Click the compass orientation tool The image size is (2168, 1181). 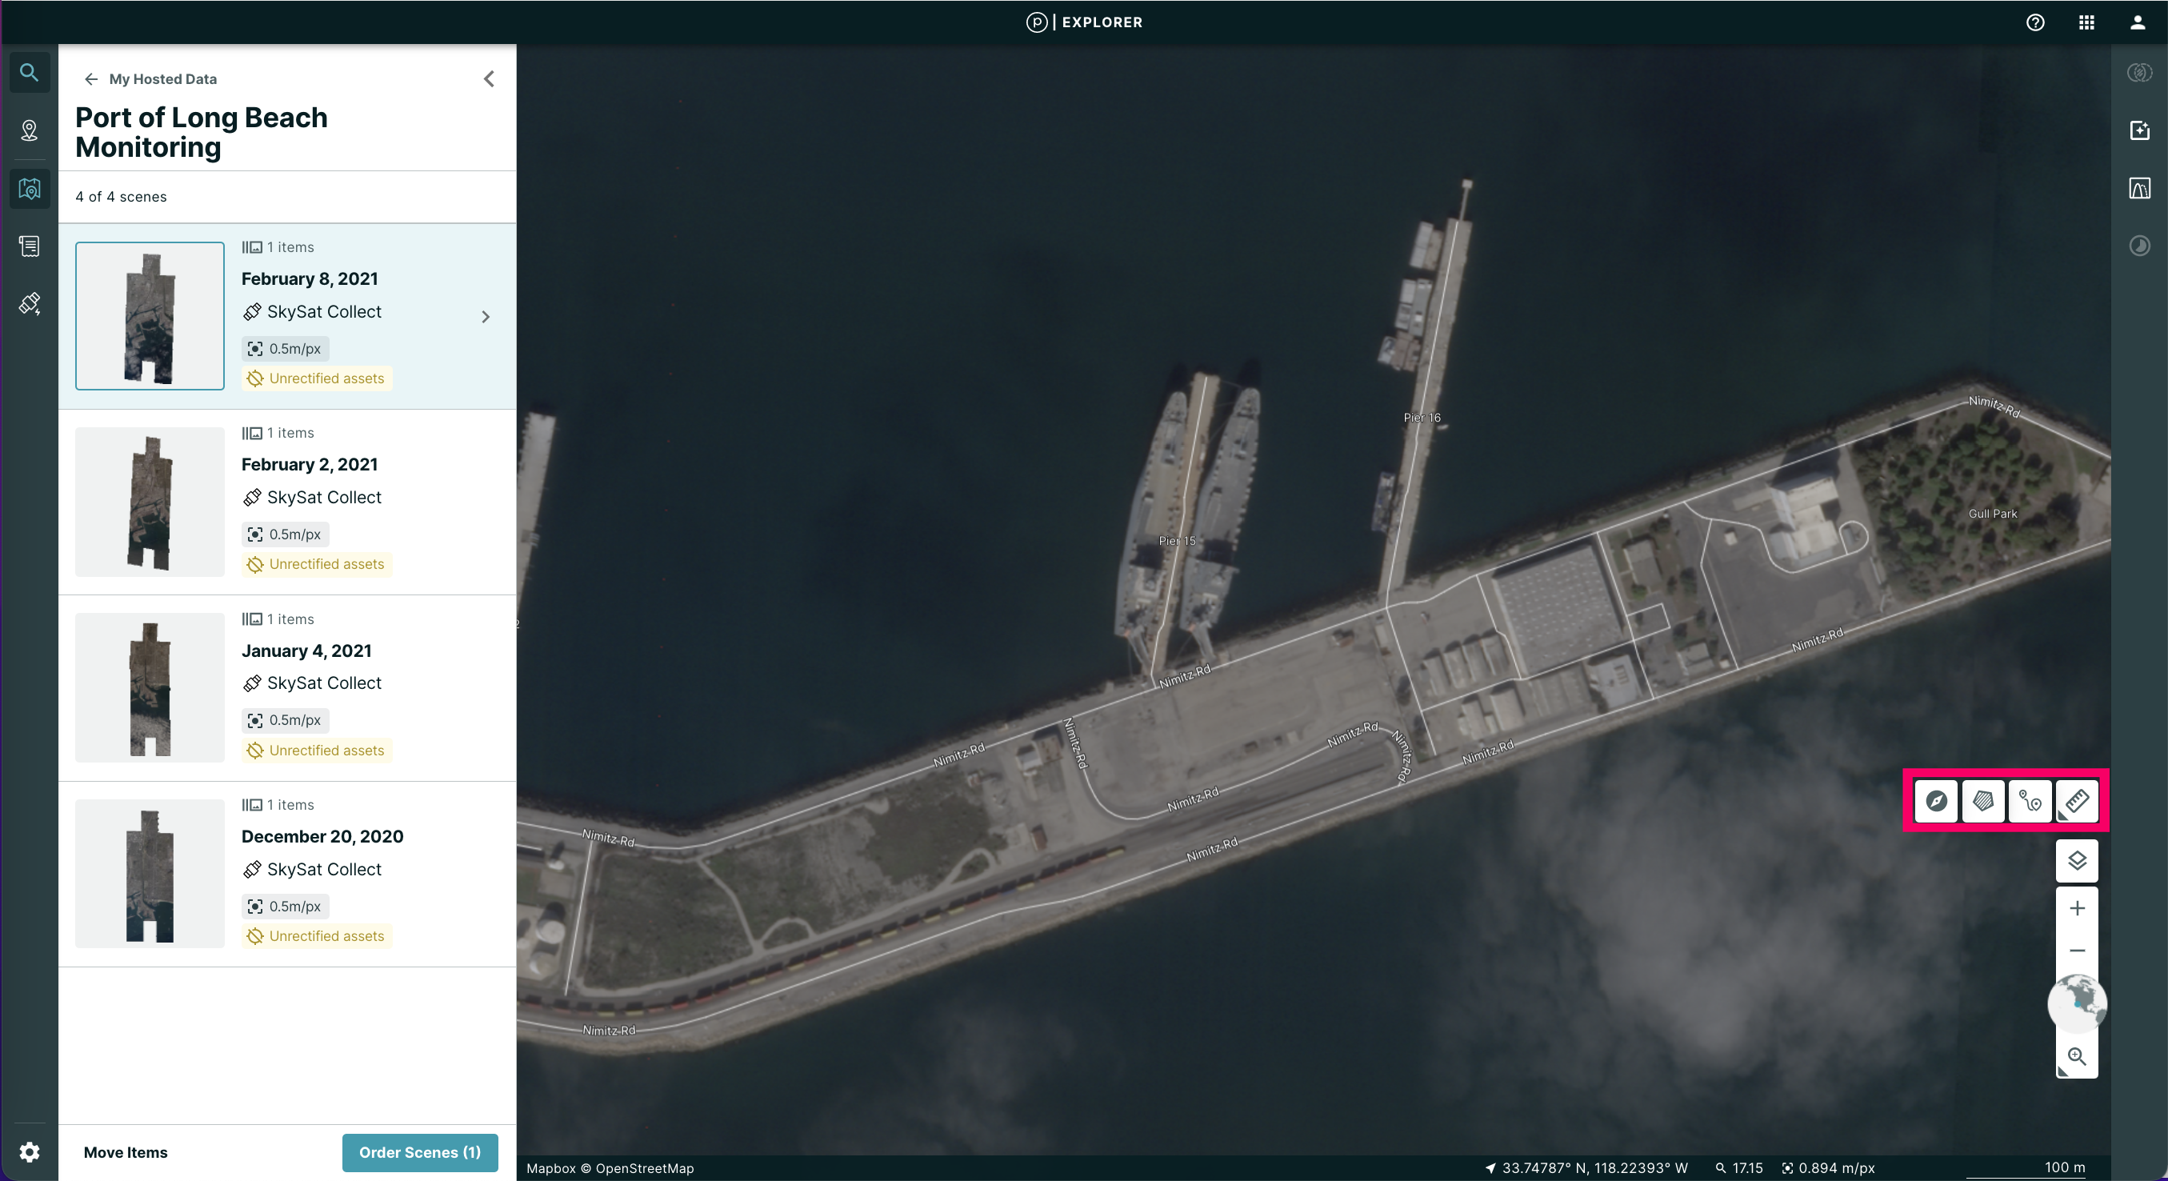1936,800
